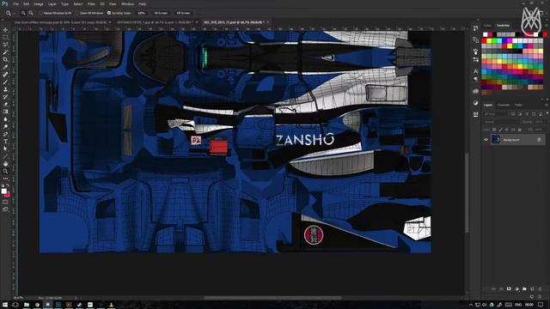Delete layer trash button

coord(540,289)
